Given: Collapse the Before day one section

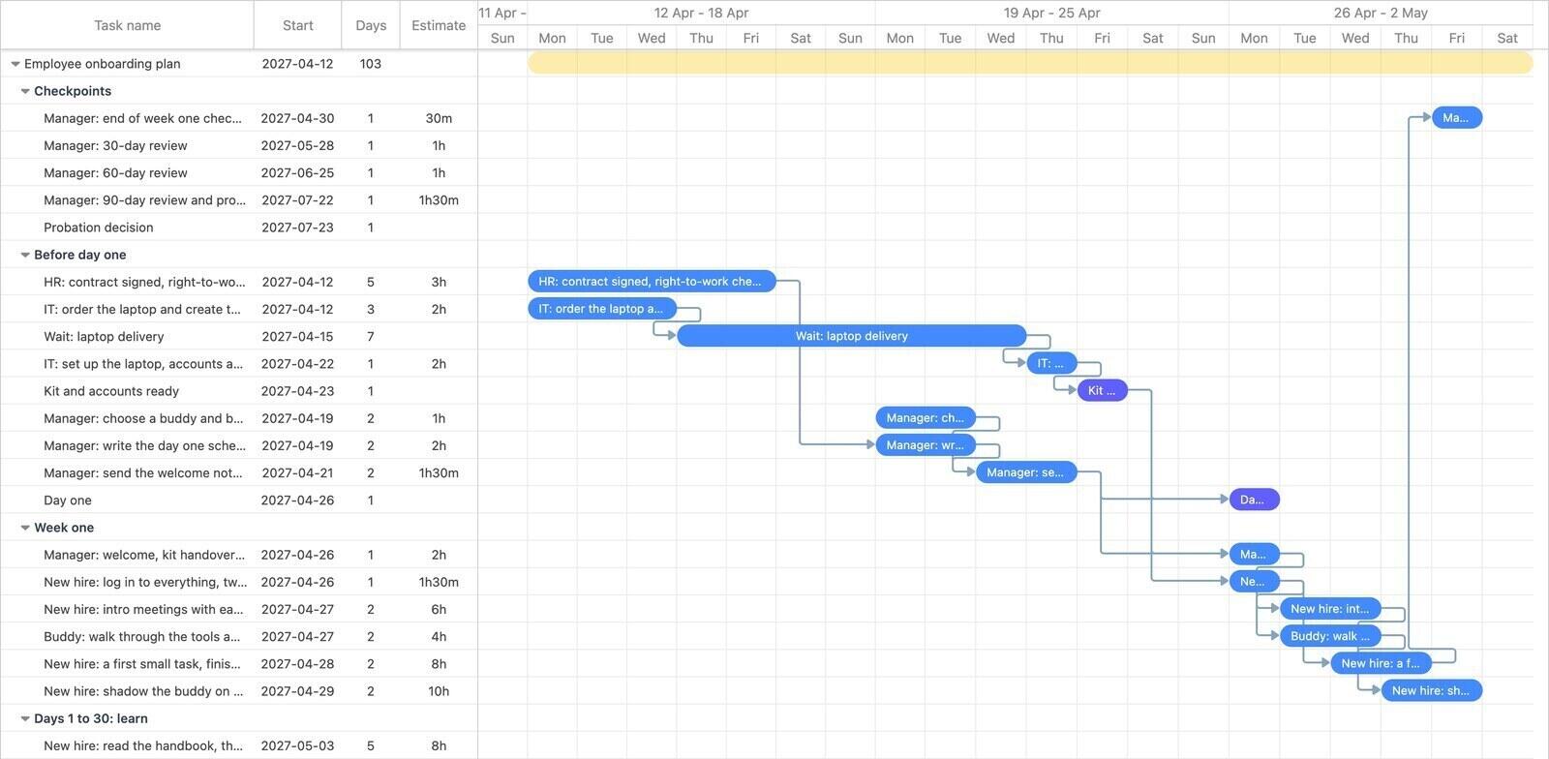Looking at the screenshot, I should pyautogui.click(x=25, y=255).
